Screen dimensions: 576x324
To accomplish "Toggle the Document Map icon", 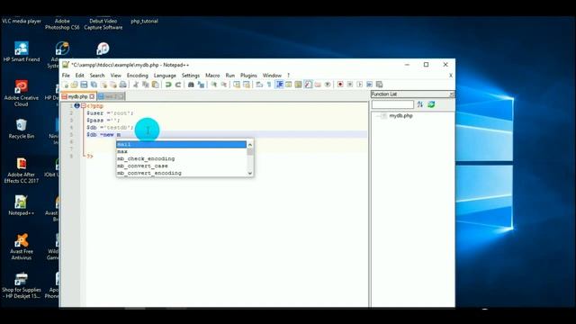I will pyautogui.click(x=298, y=85).
